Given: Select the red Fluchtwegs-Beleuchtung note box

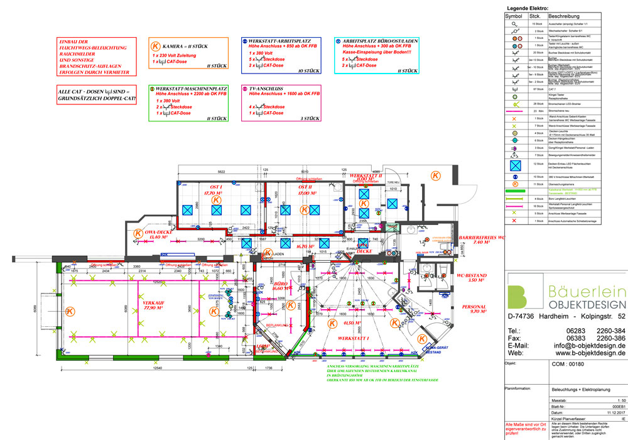Looking at the screenshot, I should (x=97, y=57).
